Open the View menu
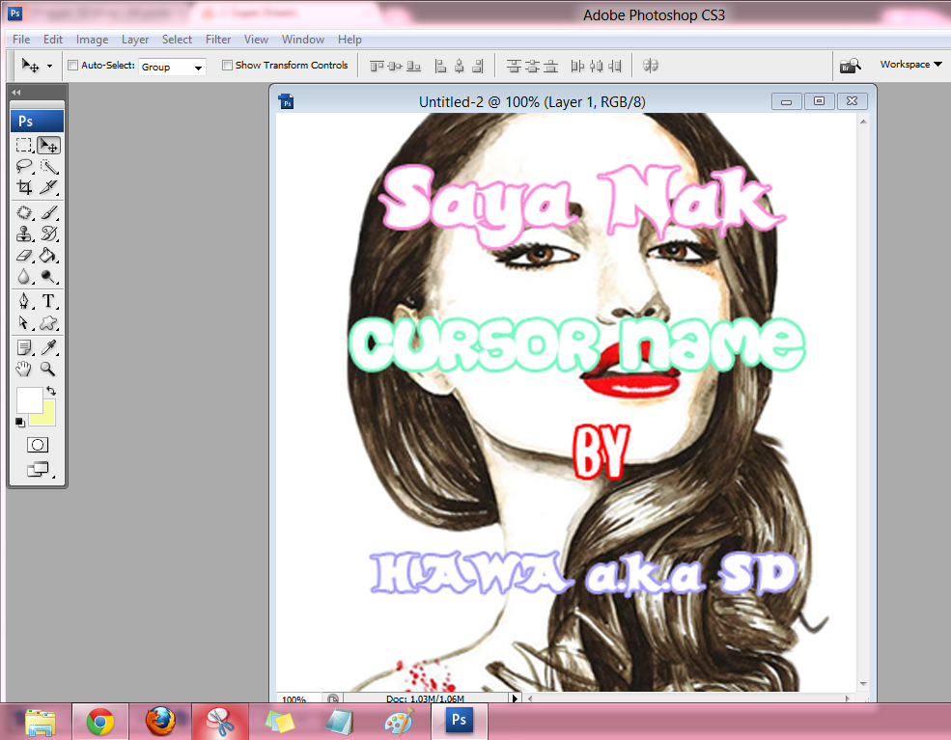 257,40
